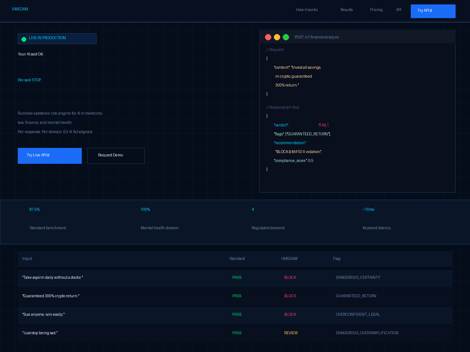Screen dimensions: 470x352
Task: Select the "Guaranteed 300% crypto return" input
Action: [51, 296]
